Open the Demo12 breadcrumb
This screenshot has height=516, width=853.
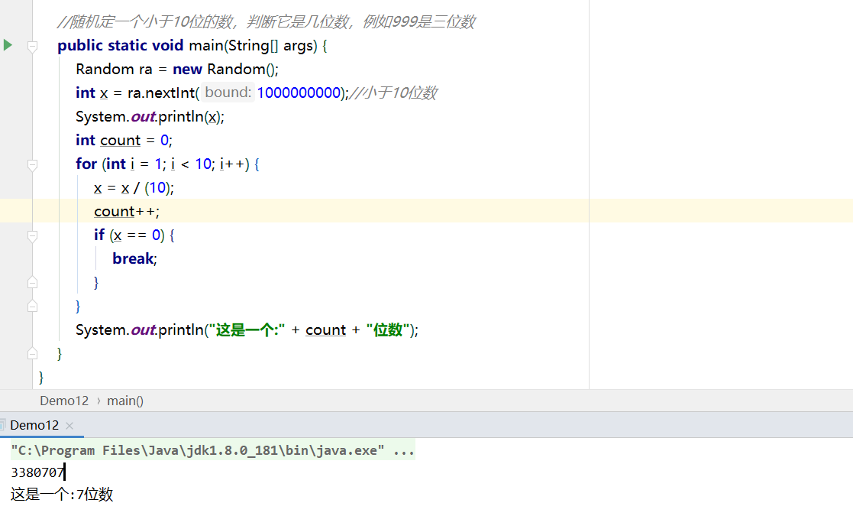[64, 400]
